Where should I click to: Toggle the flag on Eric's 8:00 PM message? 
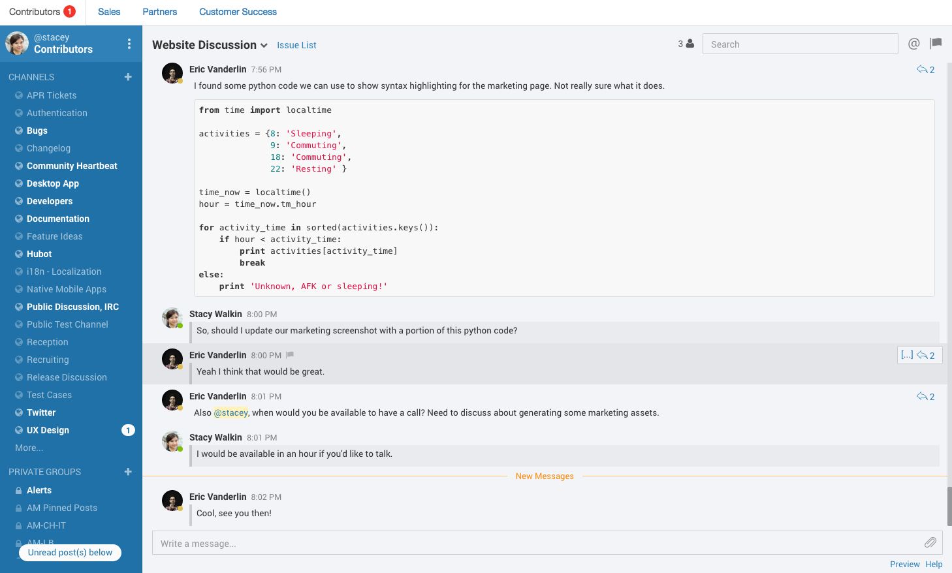(x=290, y=355)
